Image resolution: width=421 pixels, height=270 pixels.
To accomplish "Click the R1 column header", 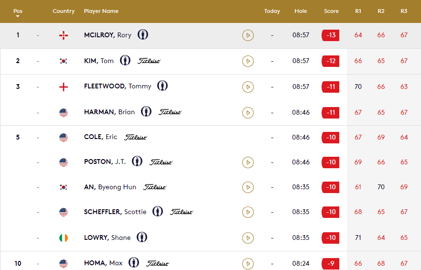I will (358, 11).
